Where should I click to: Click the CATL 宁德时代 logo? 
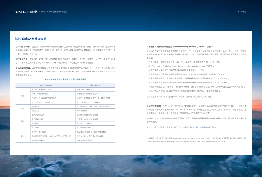(x=26, y=12)
